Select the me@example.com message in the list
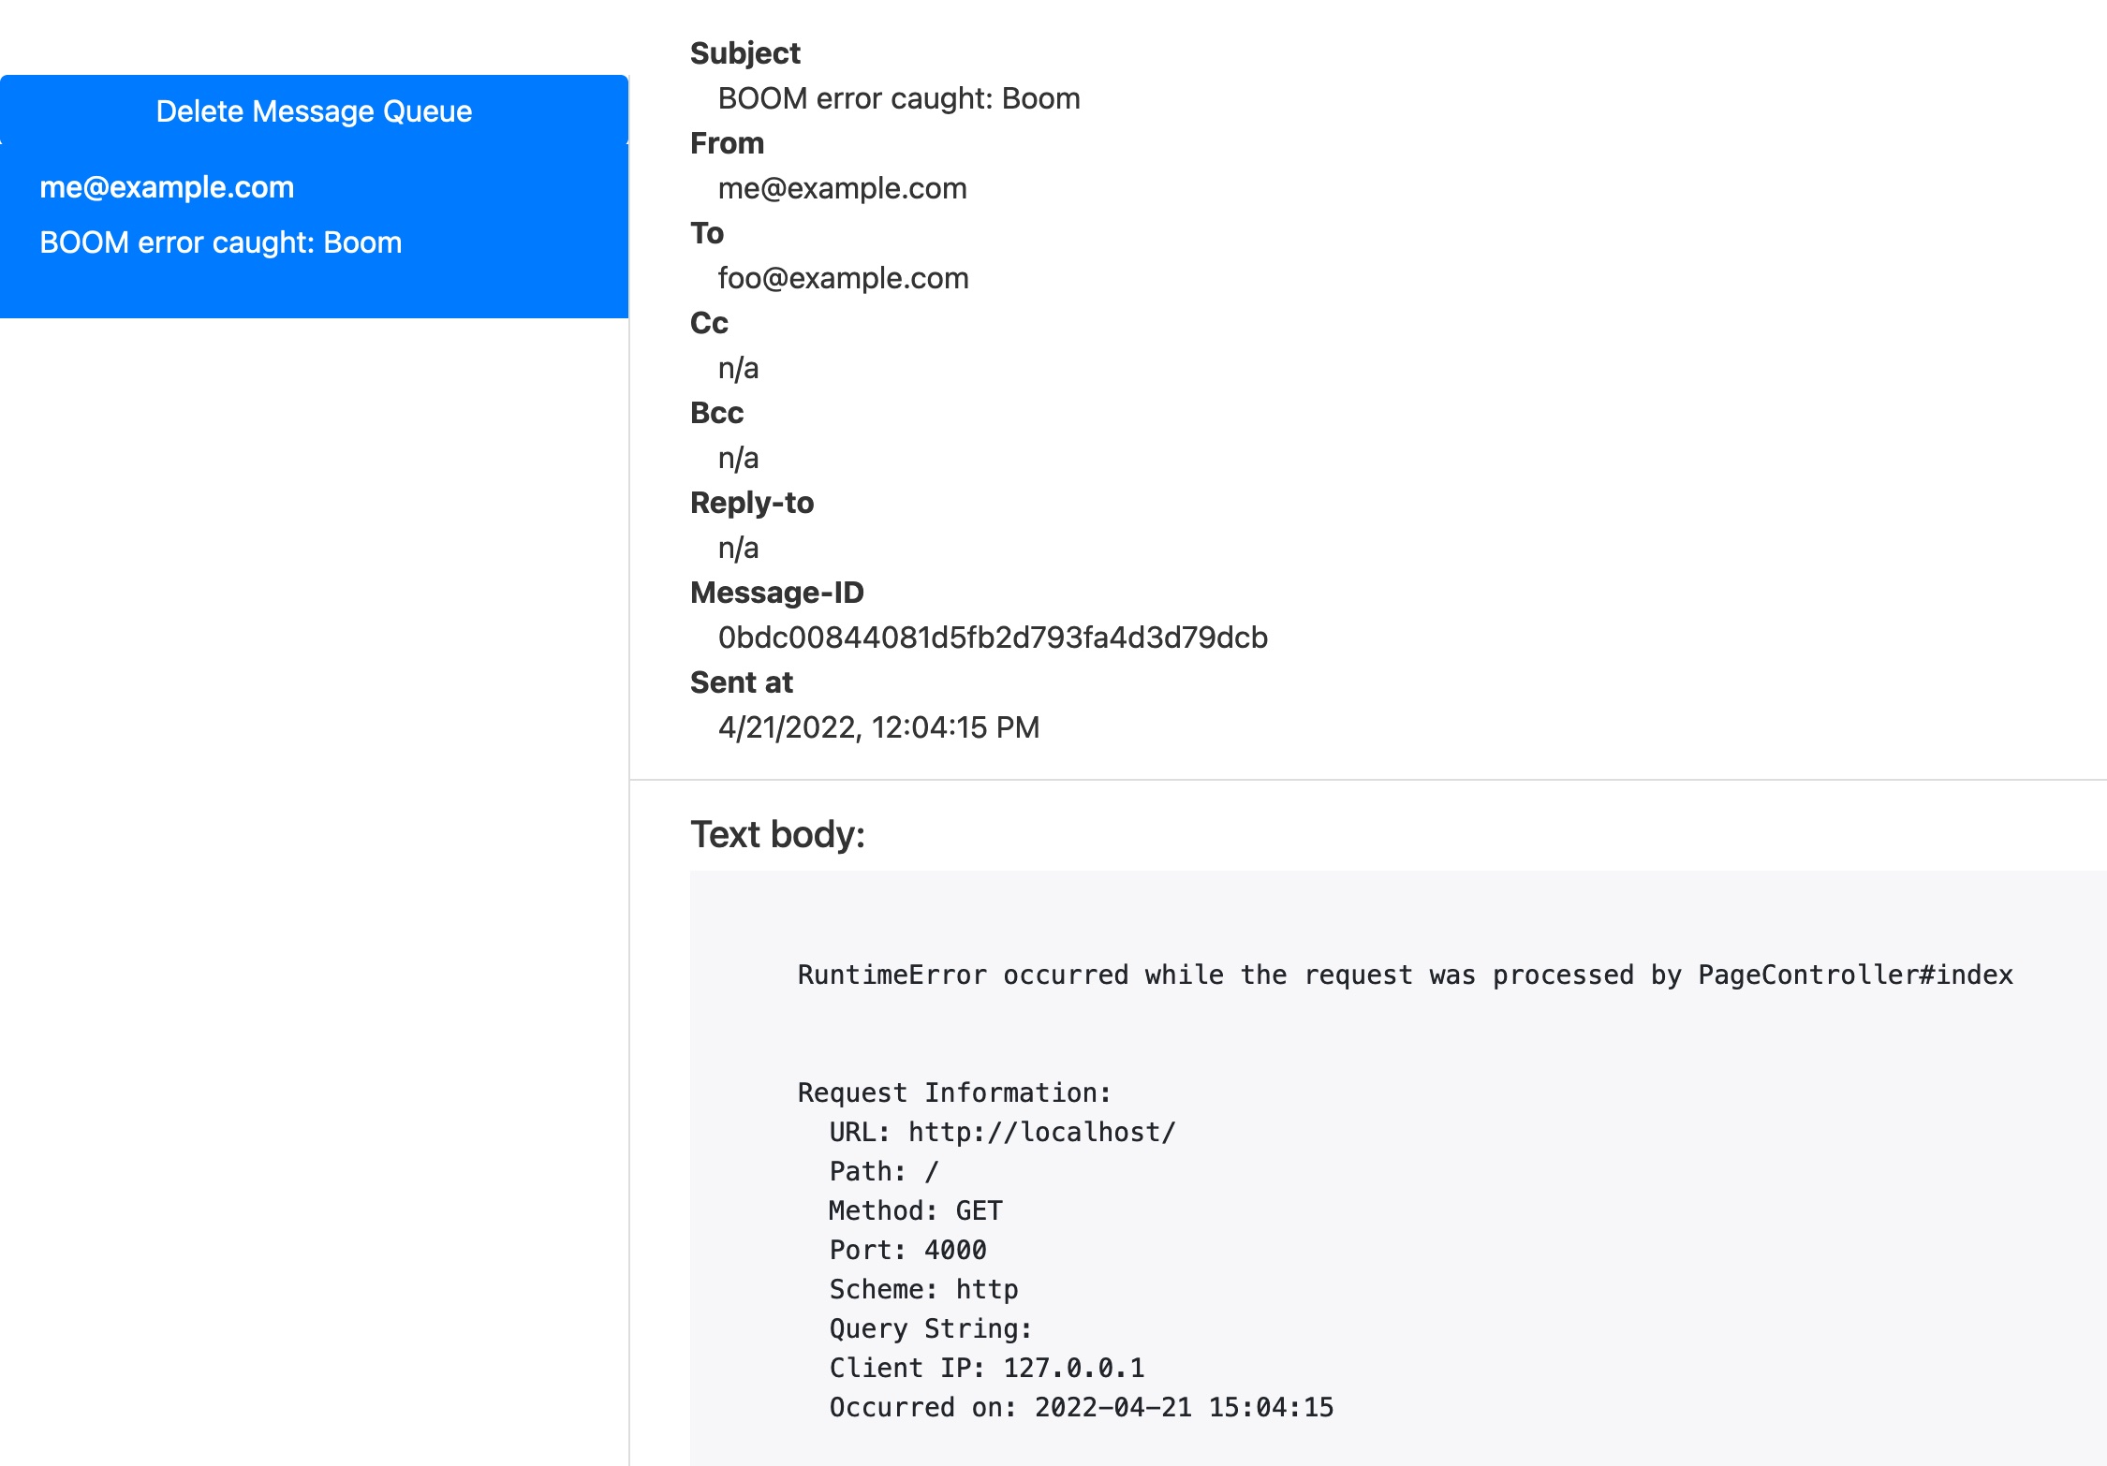 tap(167, 187)
